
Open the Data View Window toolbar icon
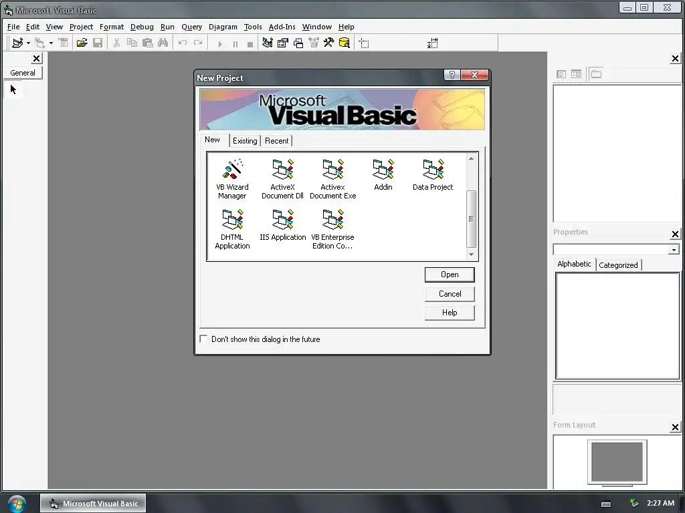[345, 43]
